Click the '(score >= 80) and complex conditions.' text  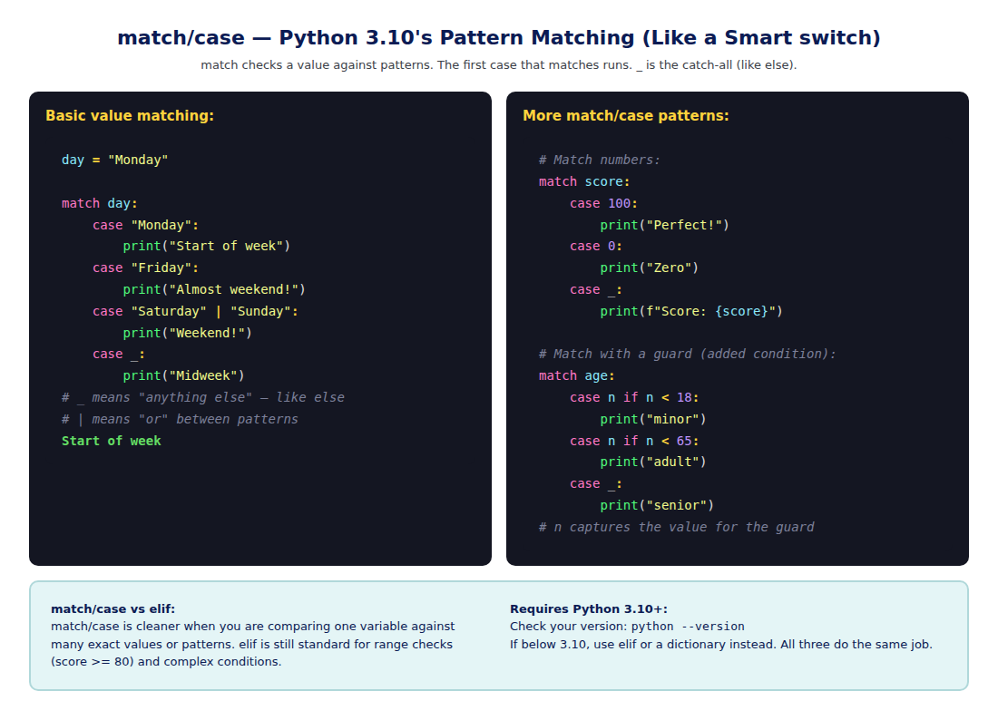[166, 661]
